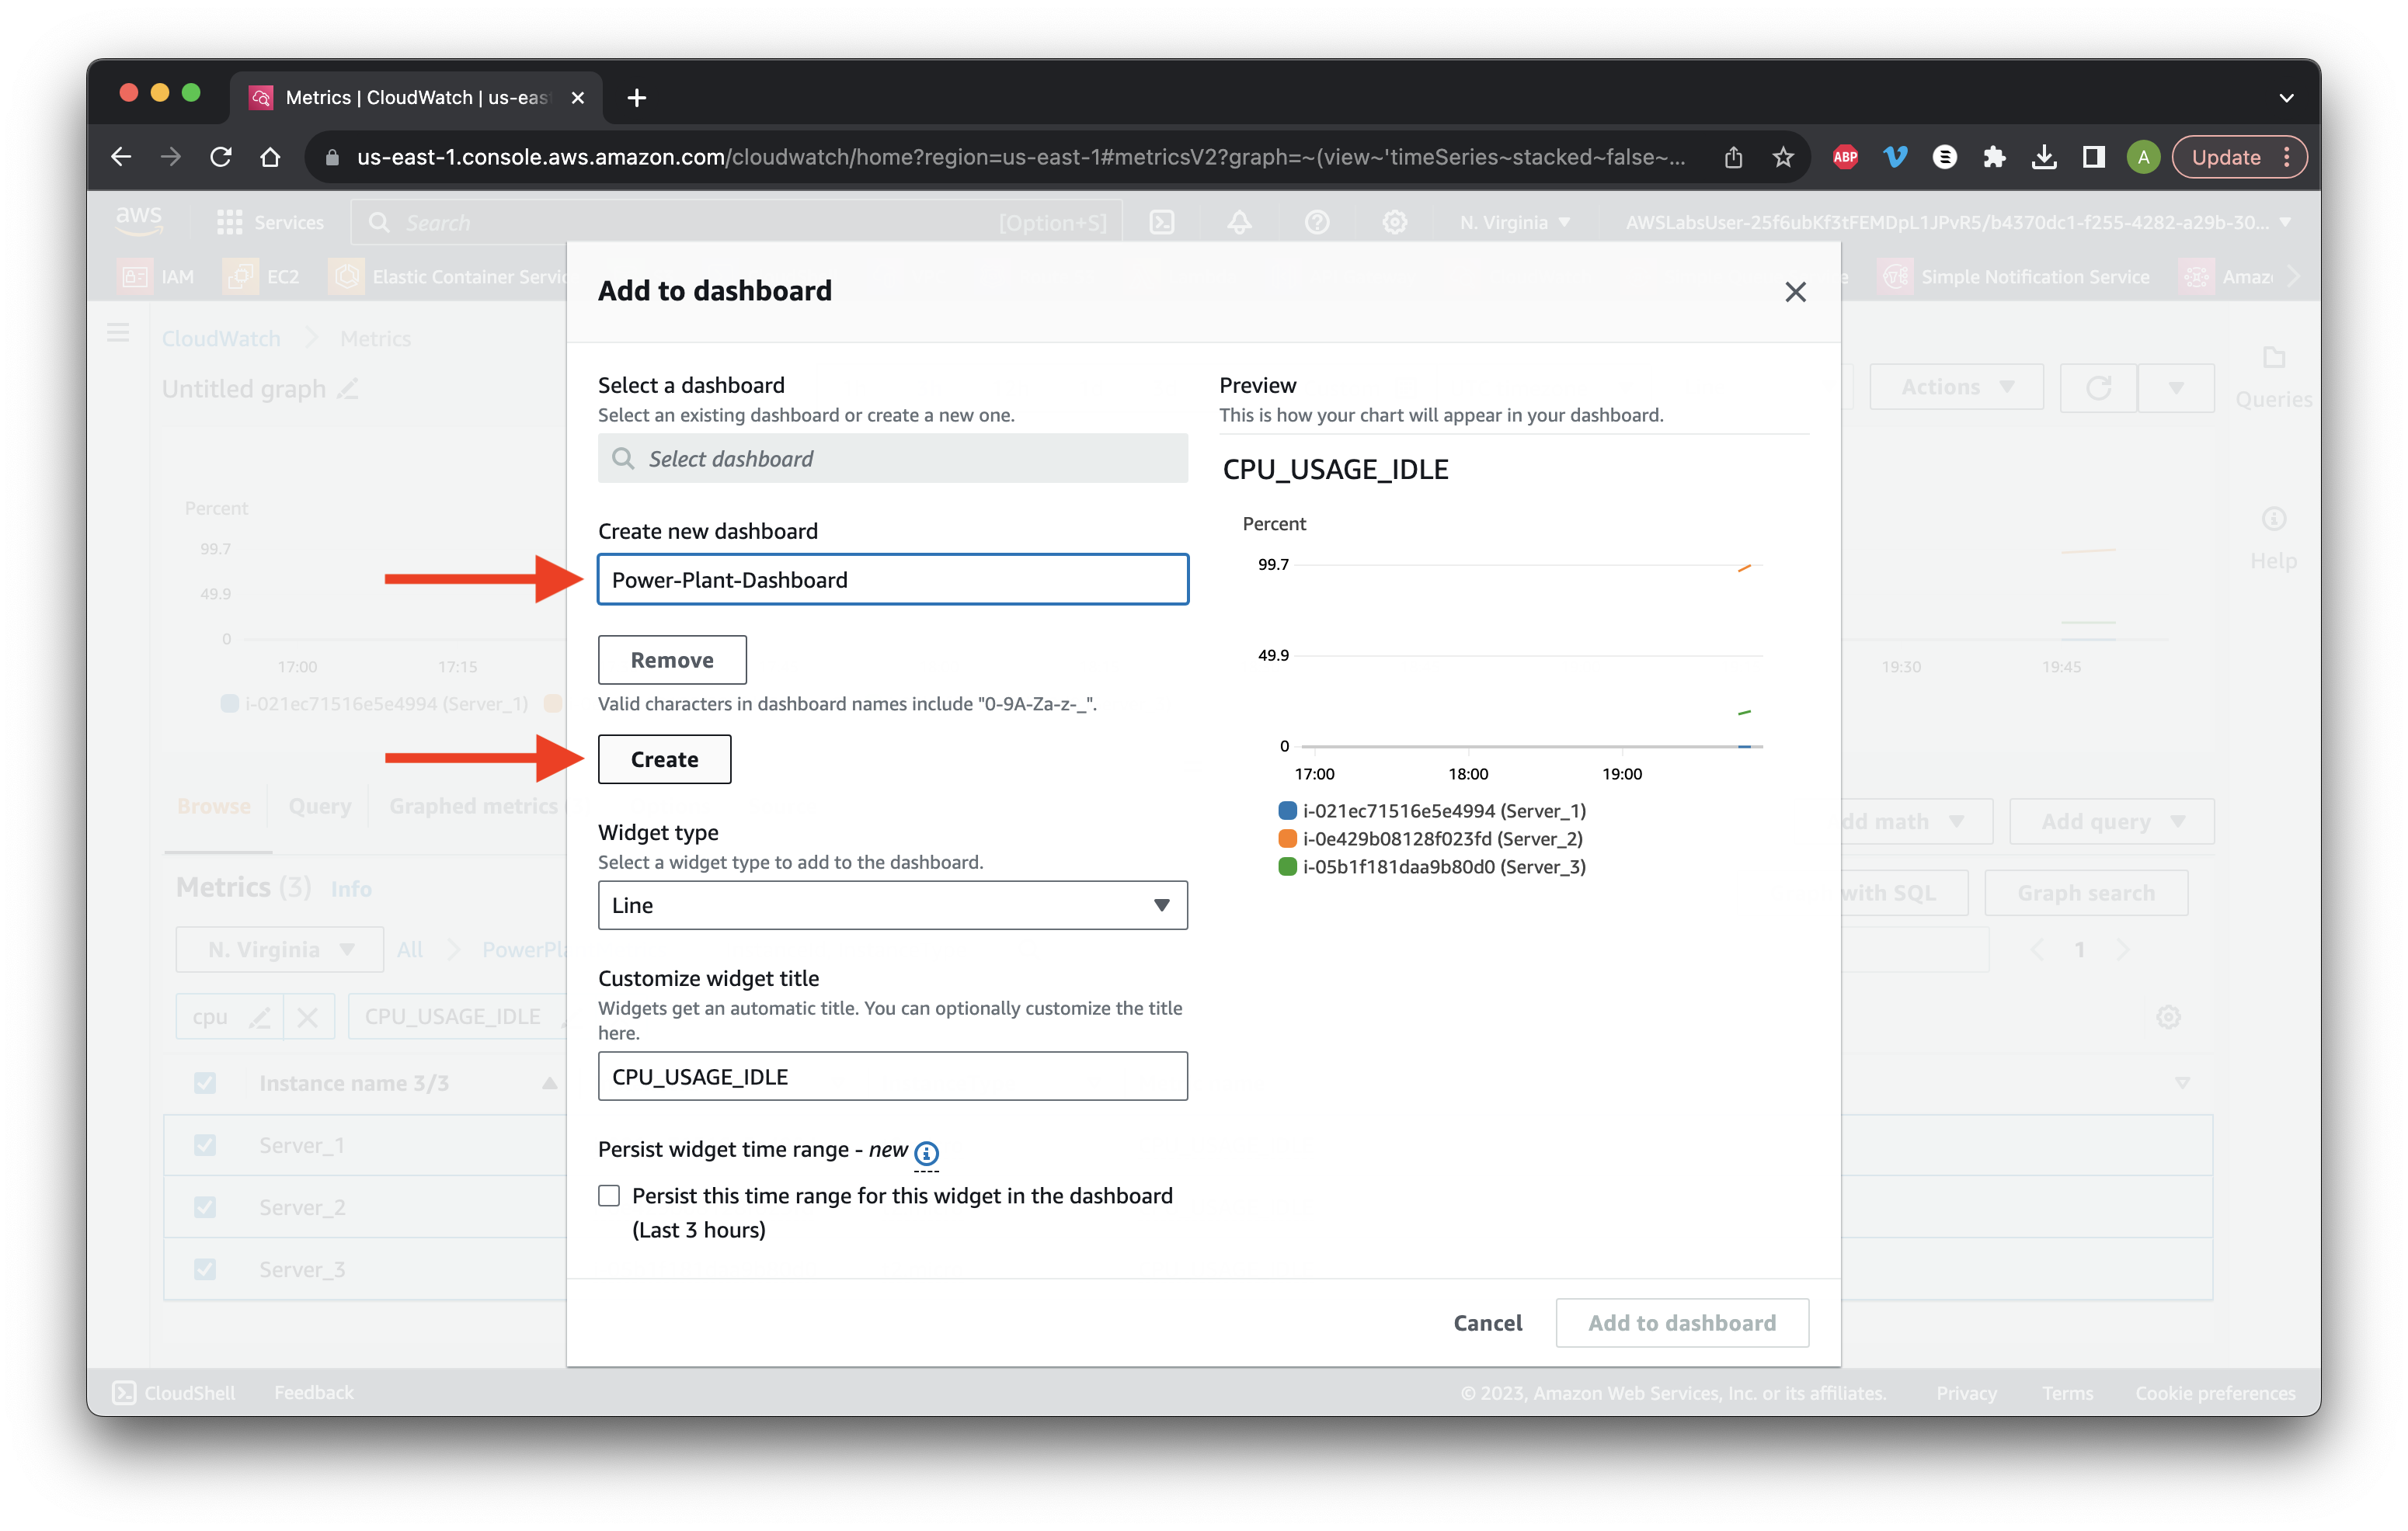This screenshot has height=1531, width=2408.
Task: Click the green Server_3 legend swatch in preview
Action: point(1287,866)
